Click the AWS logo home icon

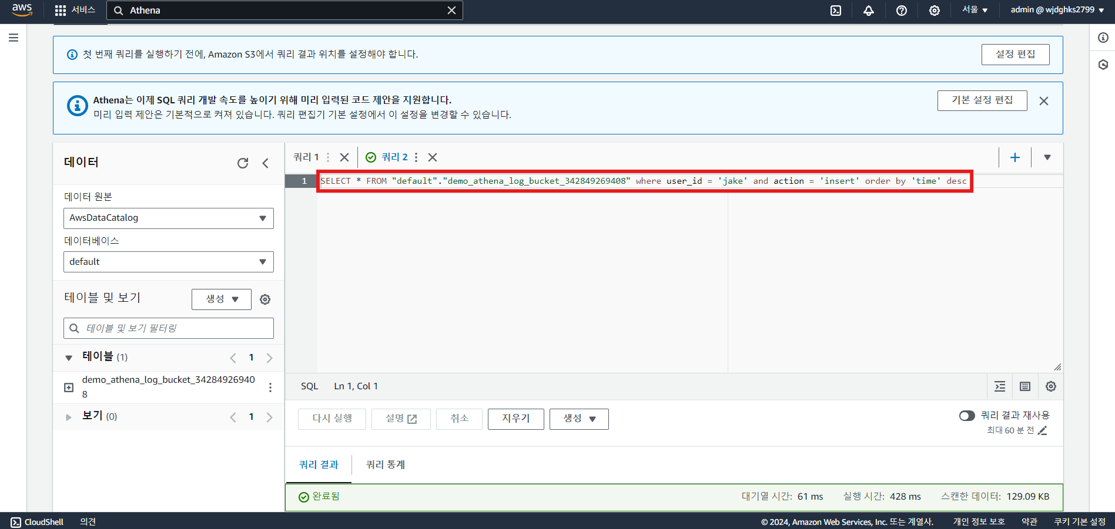[x=22, y=10]
